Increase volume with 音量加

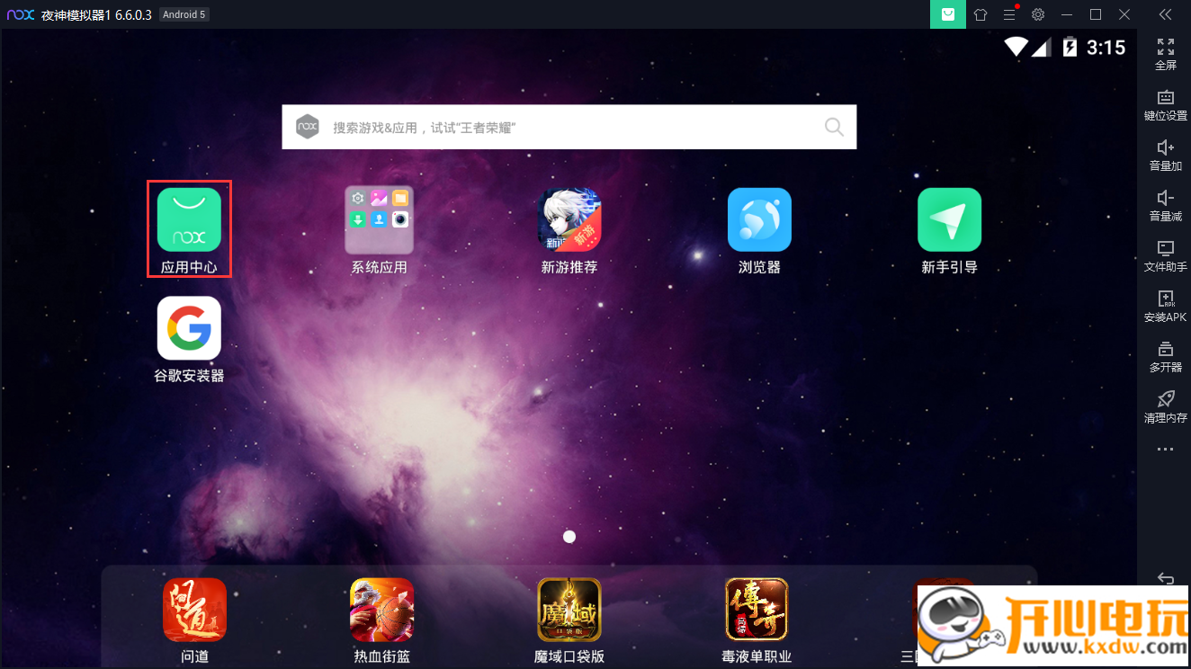tap(1165, 154)
